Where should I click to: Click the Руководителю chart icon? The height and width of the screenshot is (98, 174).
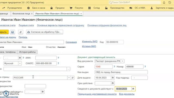pos(4,8)
